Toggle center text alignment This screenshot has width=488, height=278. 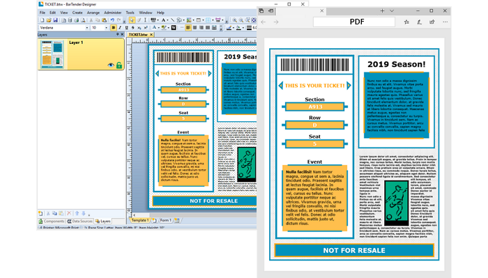pyautogui.click(x=195, y=28)
